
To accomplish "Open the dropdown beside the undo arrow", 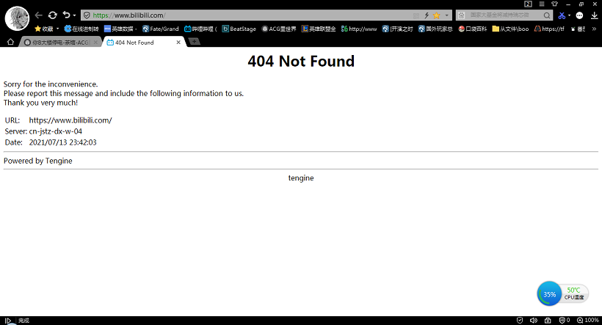I will pyautogui.click(x=74, y=15).
